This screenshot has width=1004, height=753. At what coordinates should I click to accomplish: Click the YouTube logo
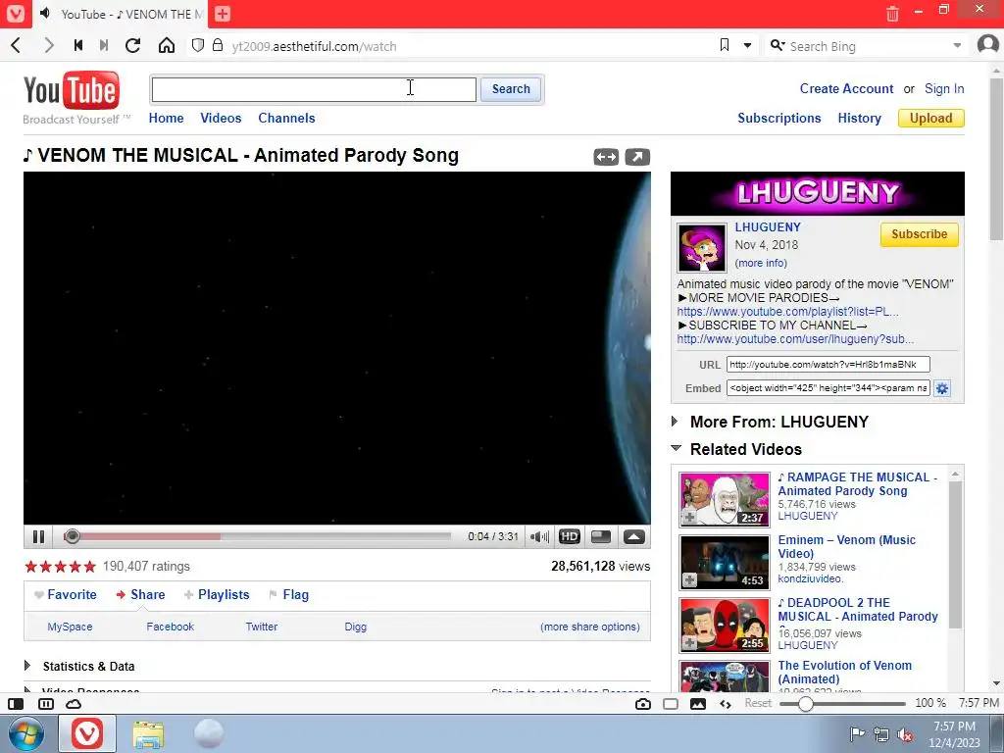click(x=72, y=89)
